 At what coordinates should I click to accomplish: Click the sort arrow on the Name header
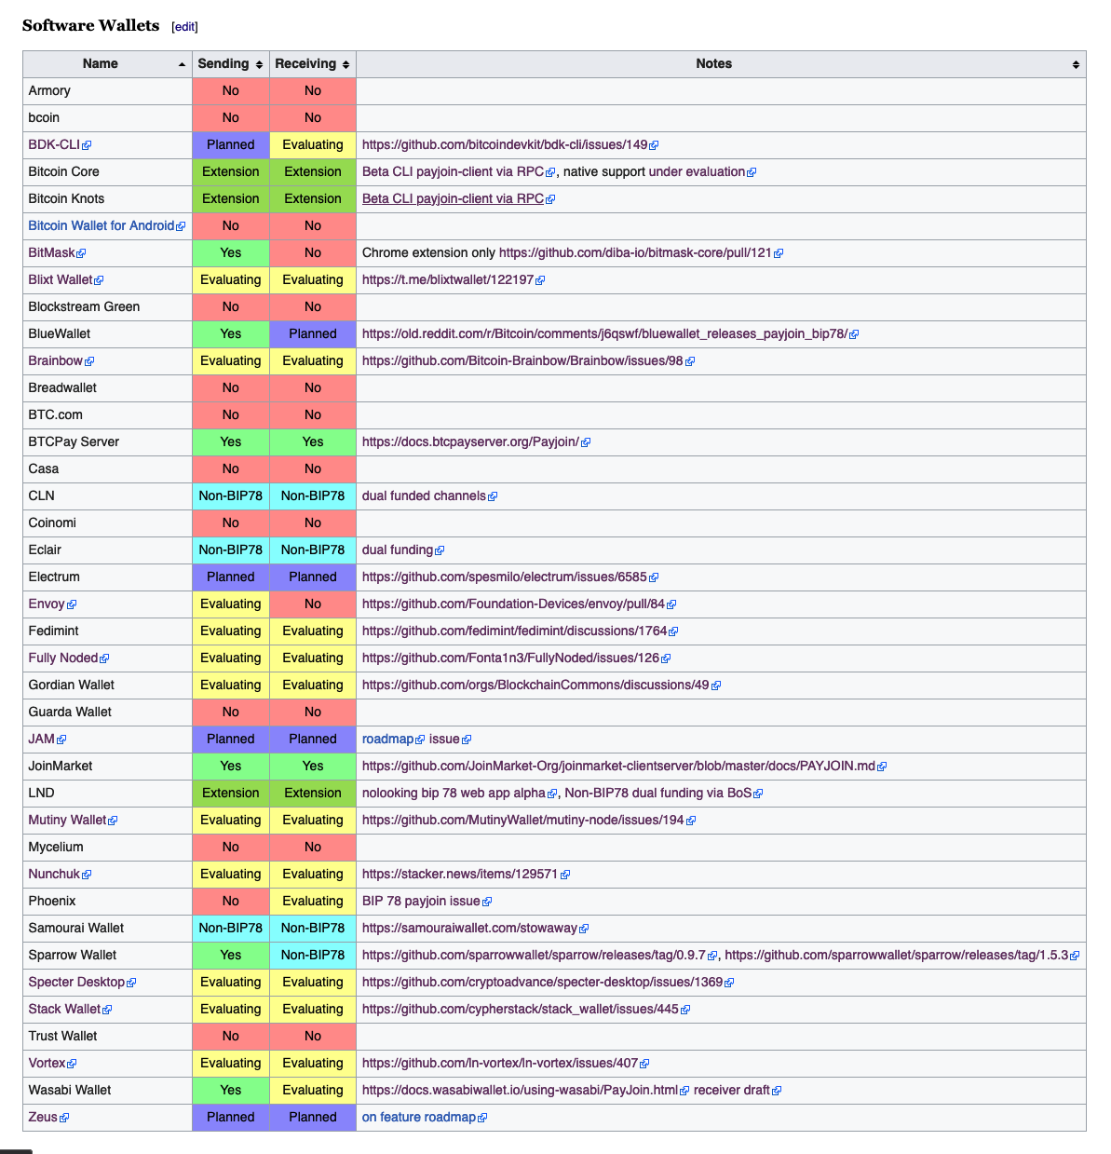[x=182, y=63]
